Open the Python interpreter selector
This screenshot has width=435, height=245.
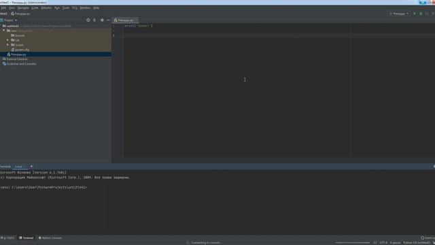coord(417,243)
